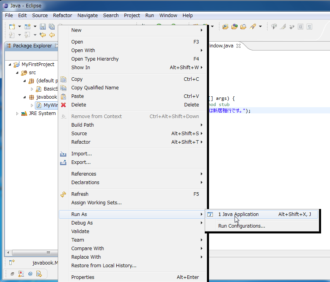Click the Save icon in the toolbar
The width and height of the screenshot is (330, 282).
(43, 27)
